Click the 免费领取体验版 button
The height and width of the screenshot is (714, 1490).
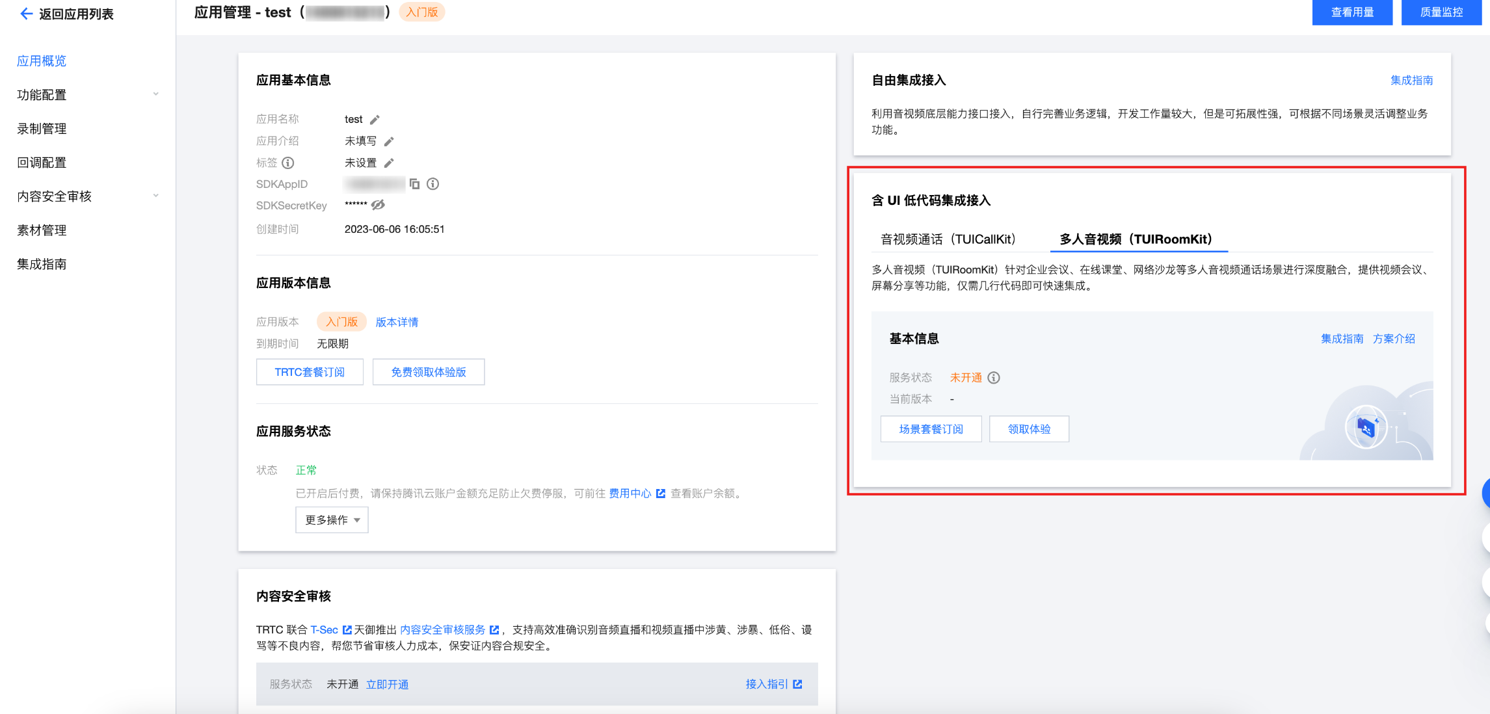428,372
